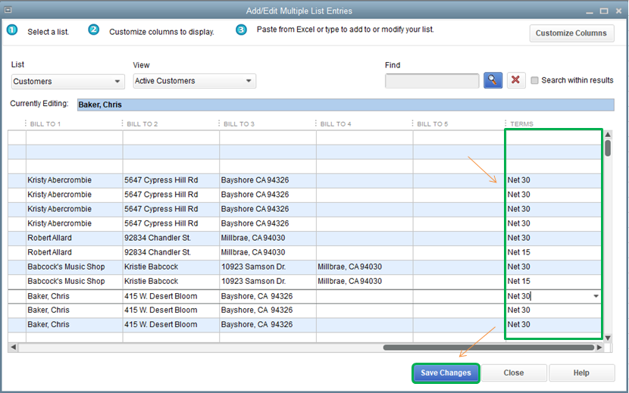
Task: Click the BILL TO 2 column header
Action: click(142, 124)
